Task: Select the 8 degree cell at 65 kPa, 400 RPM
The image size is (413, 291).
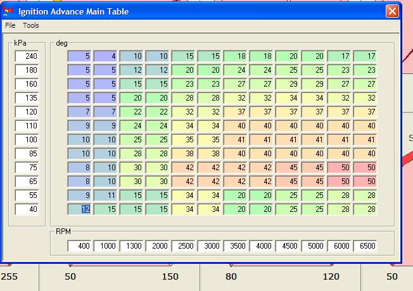Action: [80, 182]
